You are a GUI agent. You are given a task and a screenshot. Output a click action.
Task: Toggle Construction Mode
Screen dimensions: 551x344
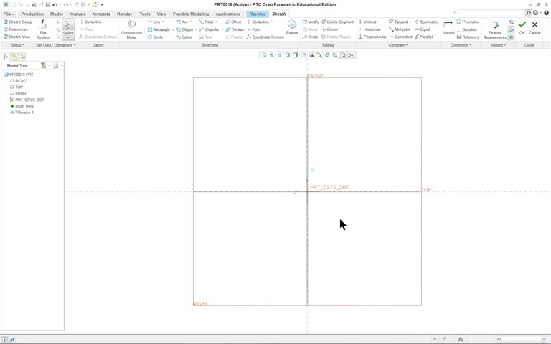click(x=131, y=29)
